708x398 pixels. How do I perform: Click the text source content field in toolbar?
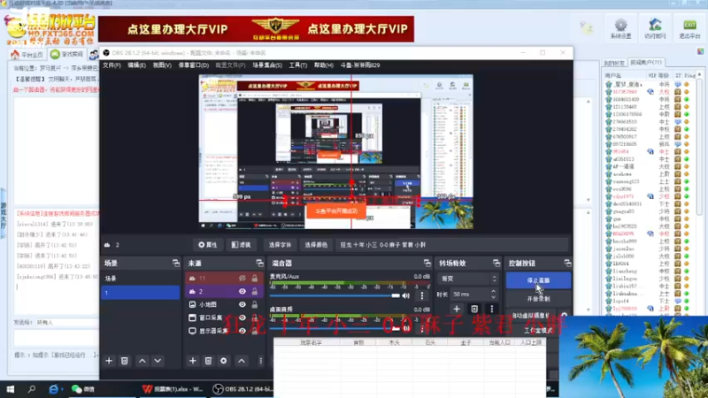451,245
